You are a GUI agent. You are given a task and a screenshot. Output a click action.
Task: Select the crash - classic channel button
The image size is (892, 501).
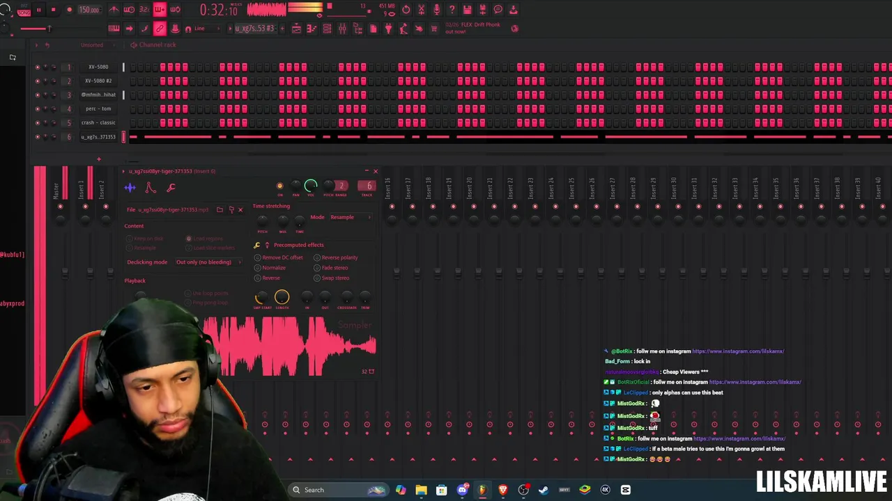tap(98, 122)
